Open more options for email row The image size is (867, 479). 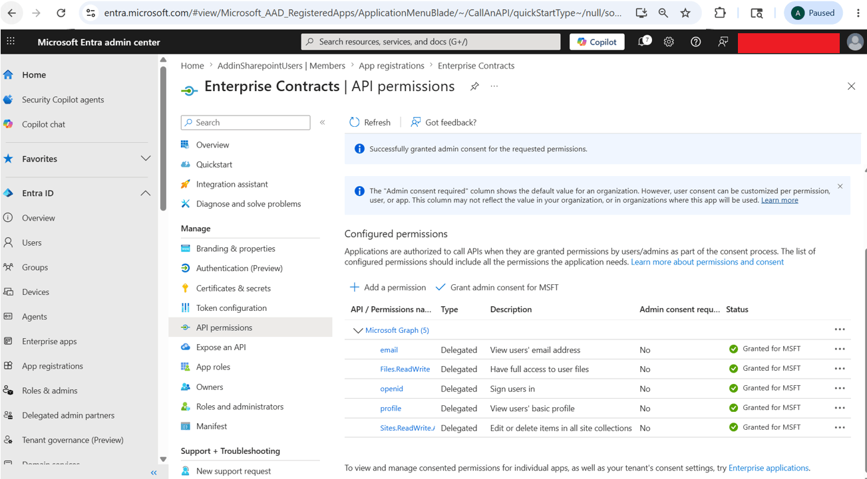point(840,349)
